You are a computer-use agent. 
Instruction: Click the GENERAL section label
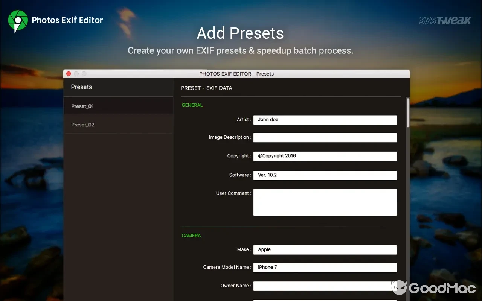[x=192, y=105]
